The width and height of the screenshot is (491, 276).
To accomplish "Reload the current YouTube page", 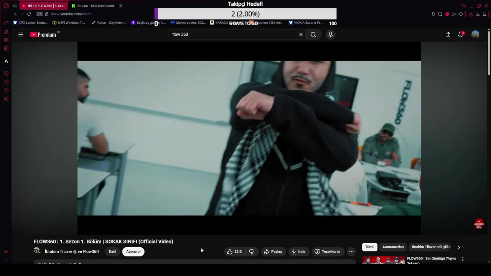I will click(x=29, y=14).
